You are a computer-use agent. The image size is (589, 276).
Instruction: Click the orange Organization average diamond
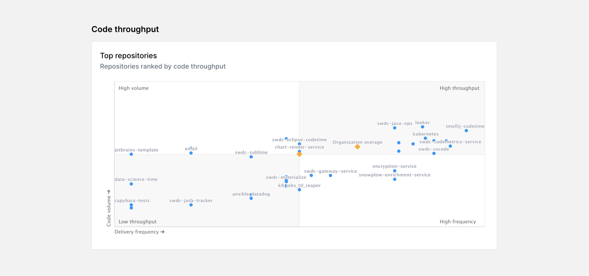[357, 147]
